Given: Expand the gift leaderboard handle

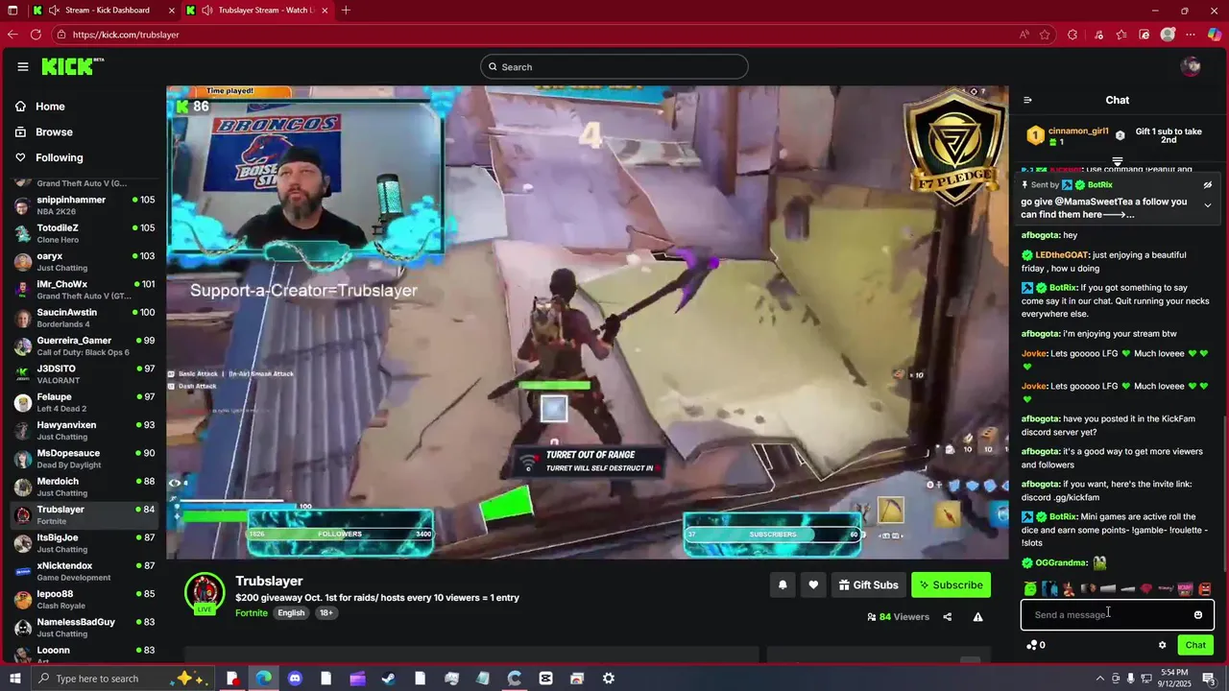Looking at the screenshot, I should tap(1118, 162).
